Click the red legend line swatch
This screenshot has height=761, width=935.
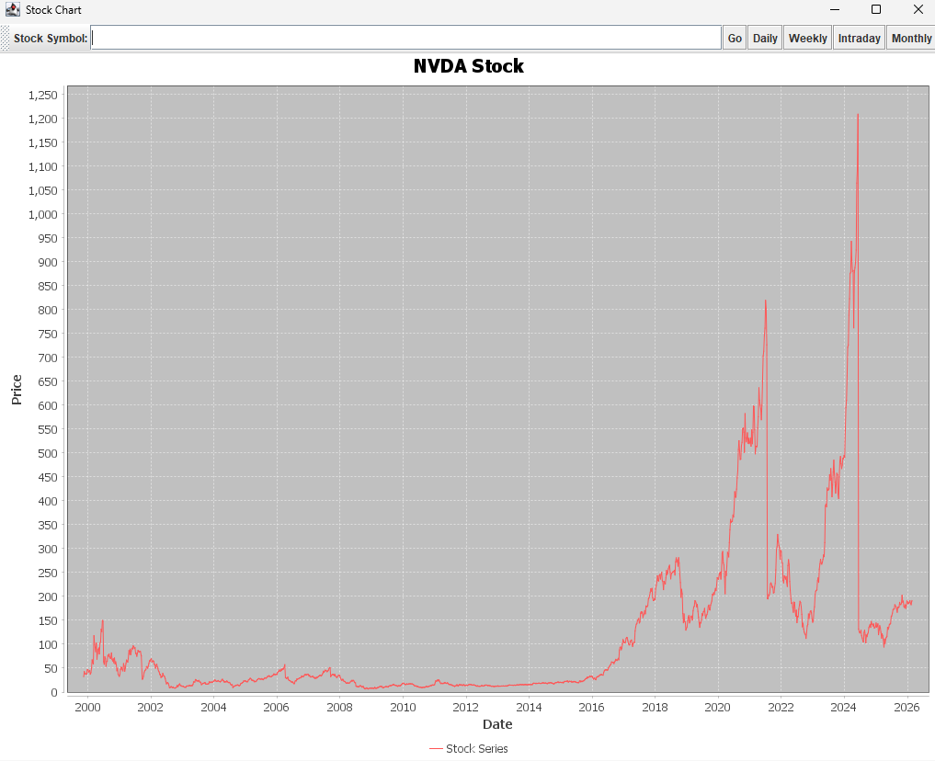436,749
